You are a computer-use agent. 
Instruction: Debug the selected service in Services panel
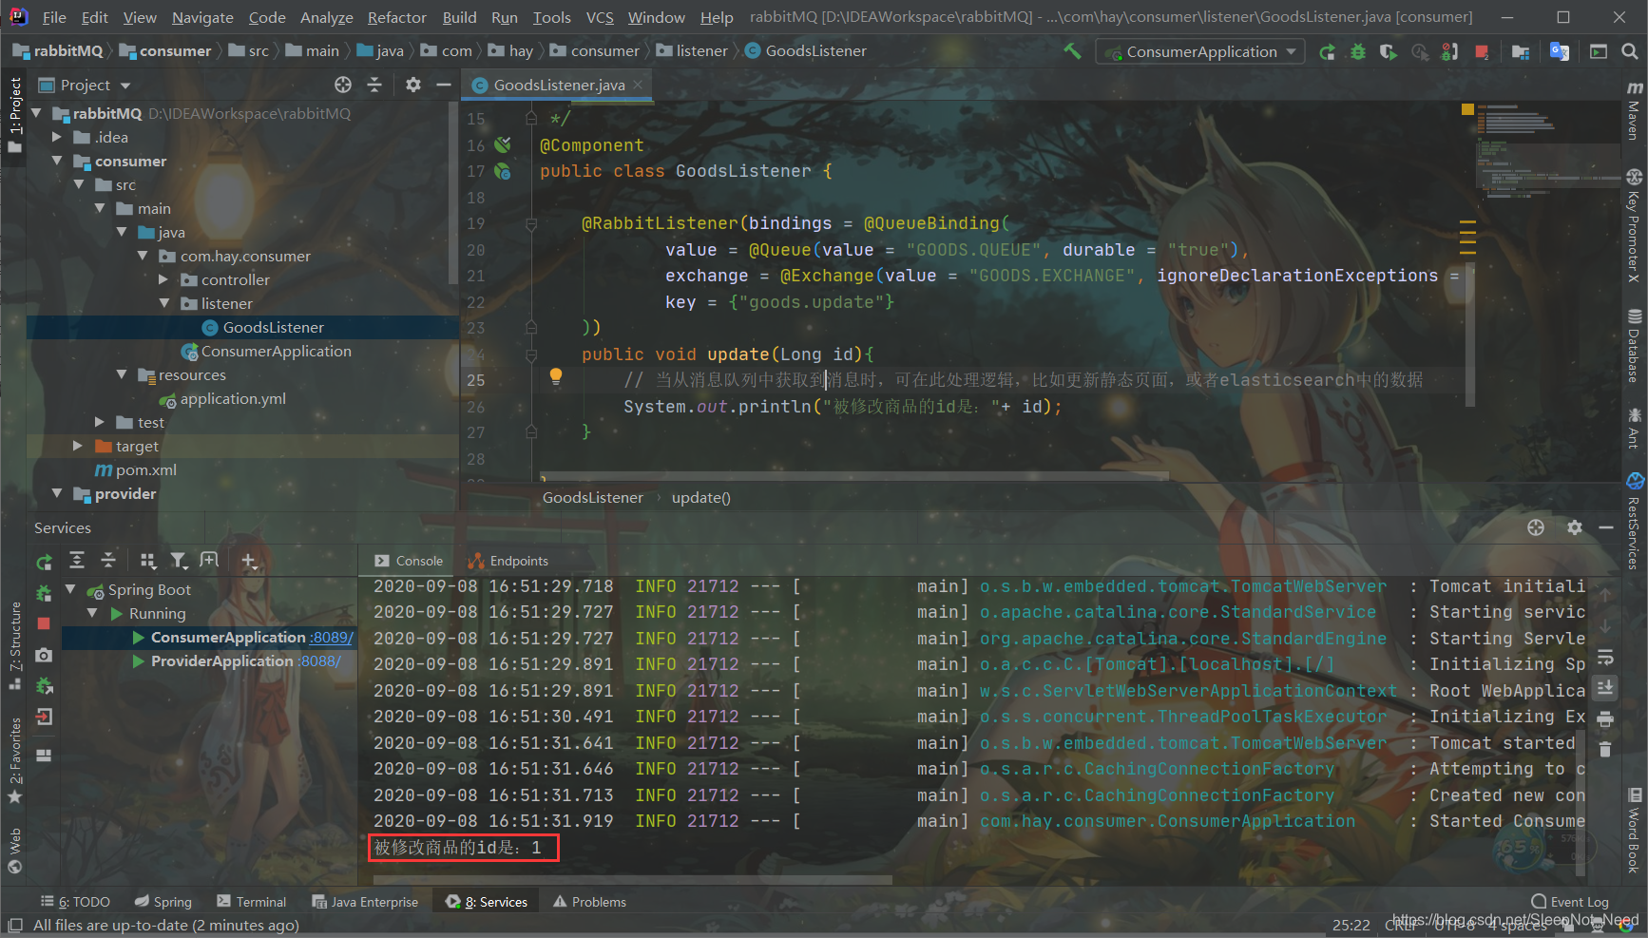pos(44,593)
